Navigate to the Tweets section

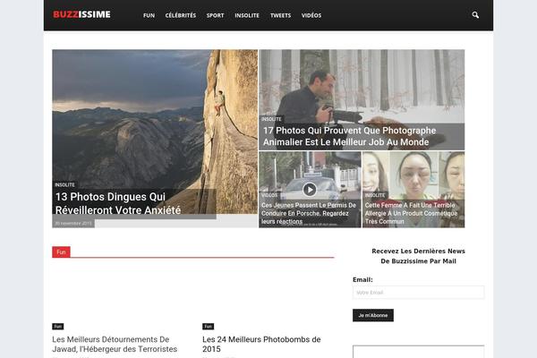[x=280, y=15]
